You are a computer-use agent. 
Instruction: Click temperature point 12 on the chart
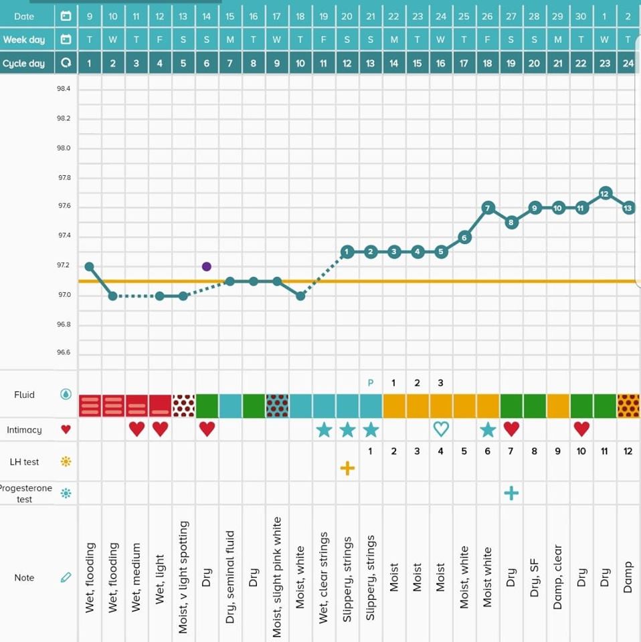[x=604, y=193]
